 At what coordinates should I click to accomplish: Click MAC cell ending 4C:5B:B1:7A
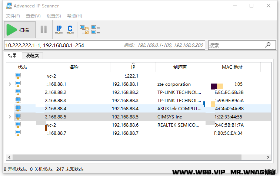[229, 125]
